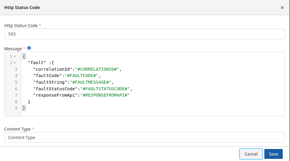Click the opening brace on line 1
The image size is (290, 161).
click(24, 56)
